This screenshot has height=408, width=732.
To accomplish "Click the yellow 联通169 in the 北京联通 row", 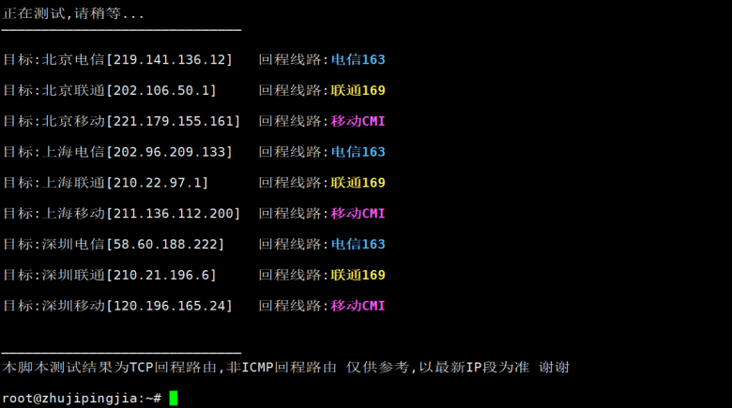I will 358,91.
